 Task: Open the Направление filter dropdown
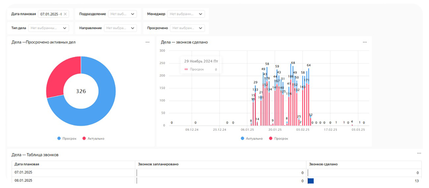(120, 28)
